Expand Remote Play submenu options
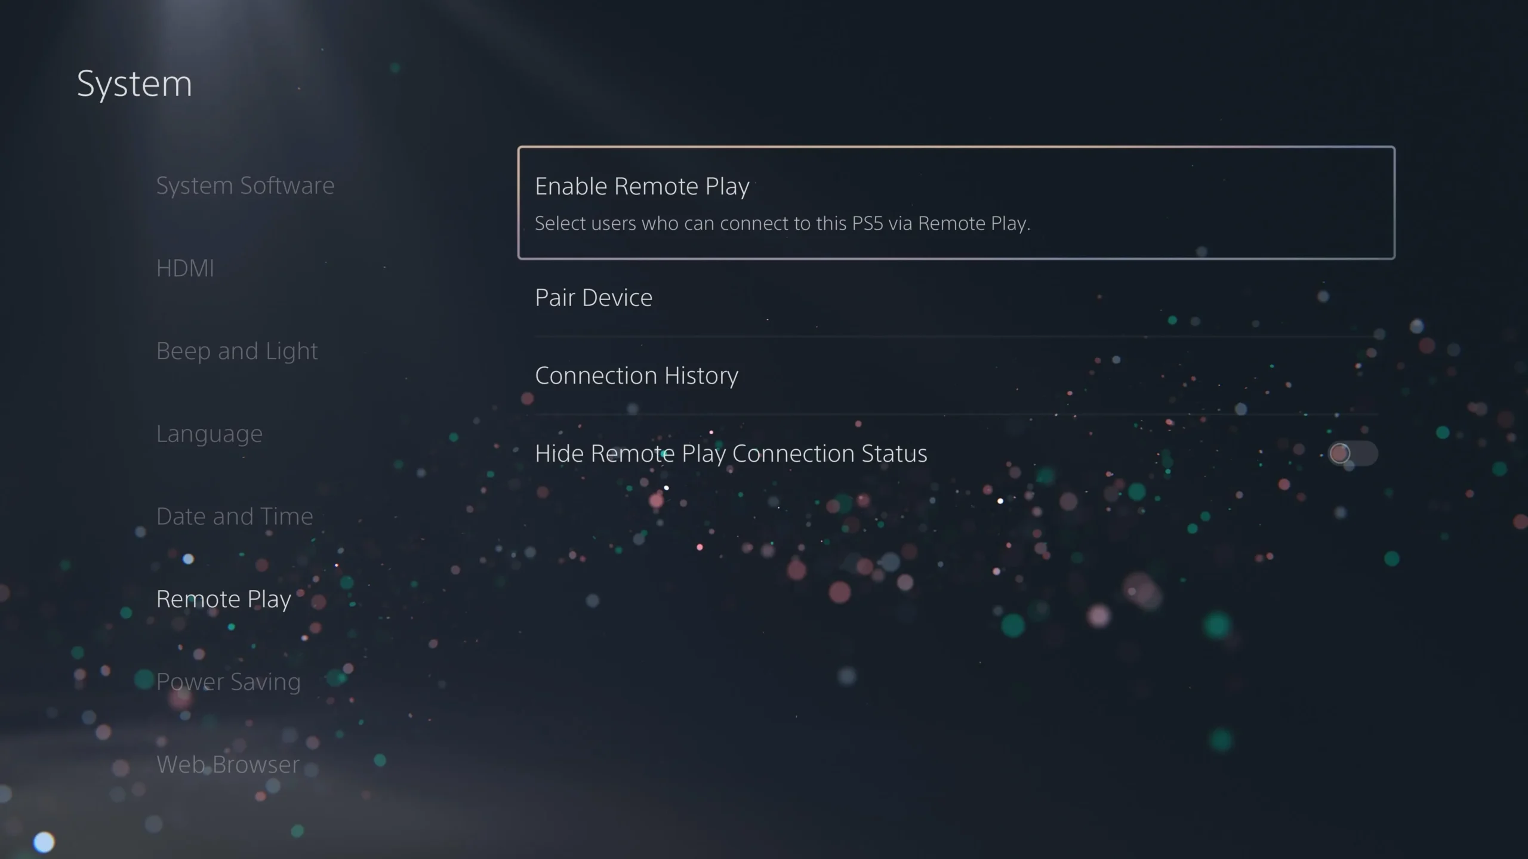This screenshot has width=1528, height=859. coord(224,598)
